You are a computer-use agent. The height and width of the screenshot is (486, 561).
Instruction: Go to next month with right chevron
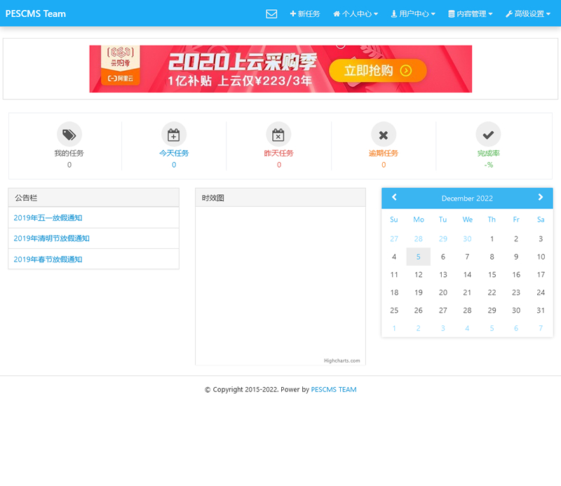pos(541,198)
